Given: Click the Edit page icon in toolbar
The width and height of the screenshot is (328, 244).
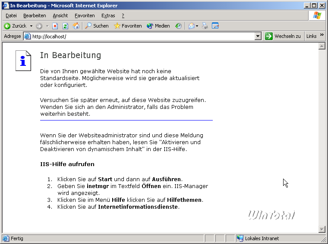Looking at the screenshot, I should point(215,26).
